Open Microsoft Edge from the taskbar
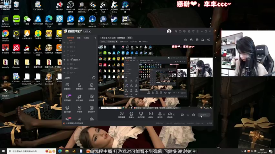 [60, 151]
